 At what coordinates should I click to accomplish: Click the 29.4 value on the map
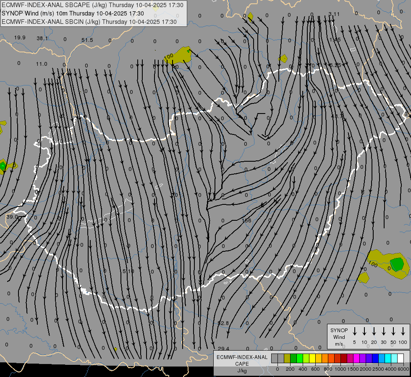click(224, 349)
